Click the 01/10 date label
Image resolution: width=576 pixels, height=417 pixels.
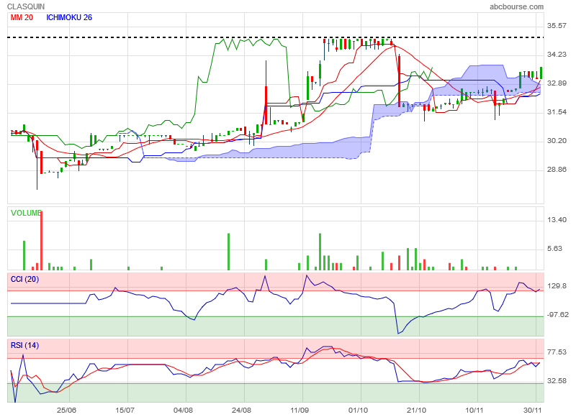[x=358, y=410]
